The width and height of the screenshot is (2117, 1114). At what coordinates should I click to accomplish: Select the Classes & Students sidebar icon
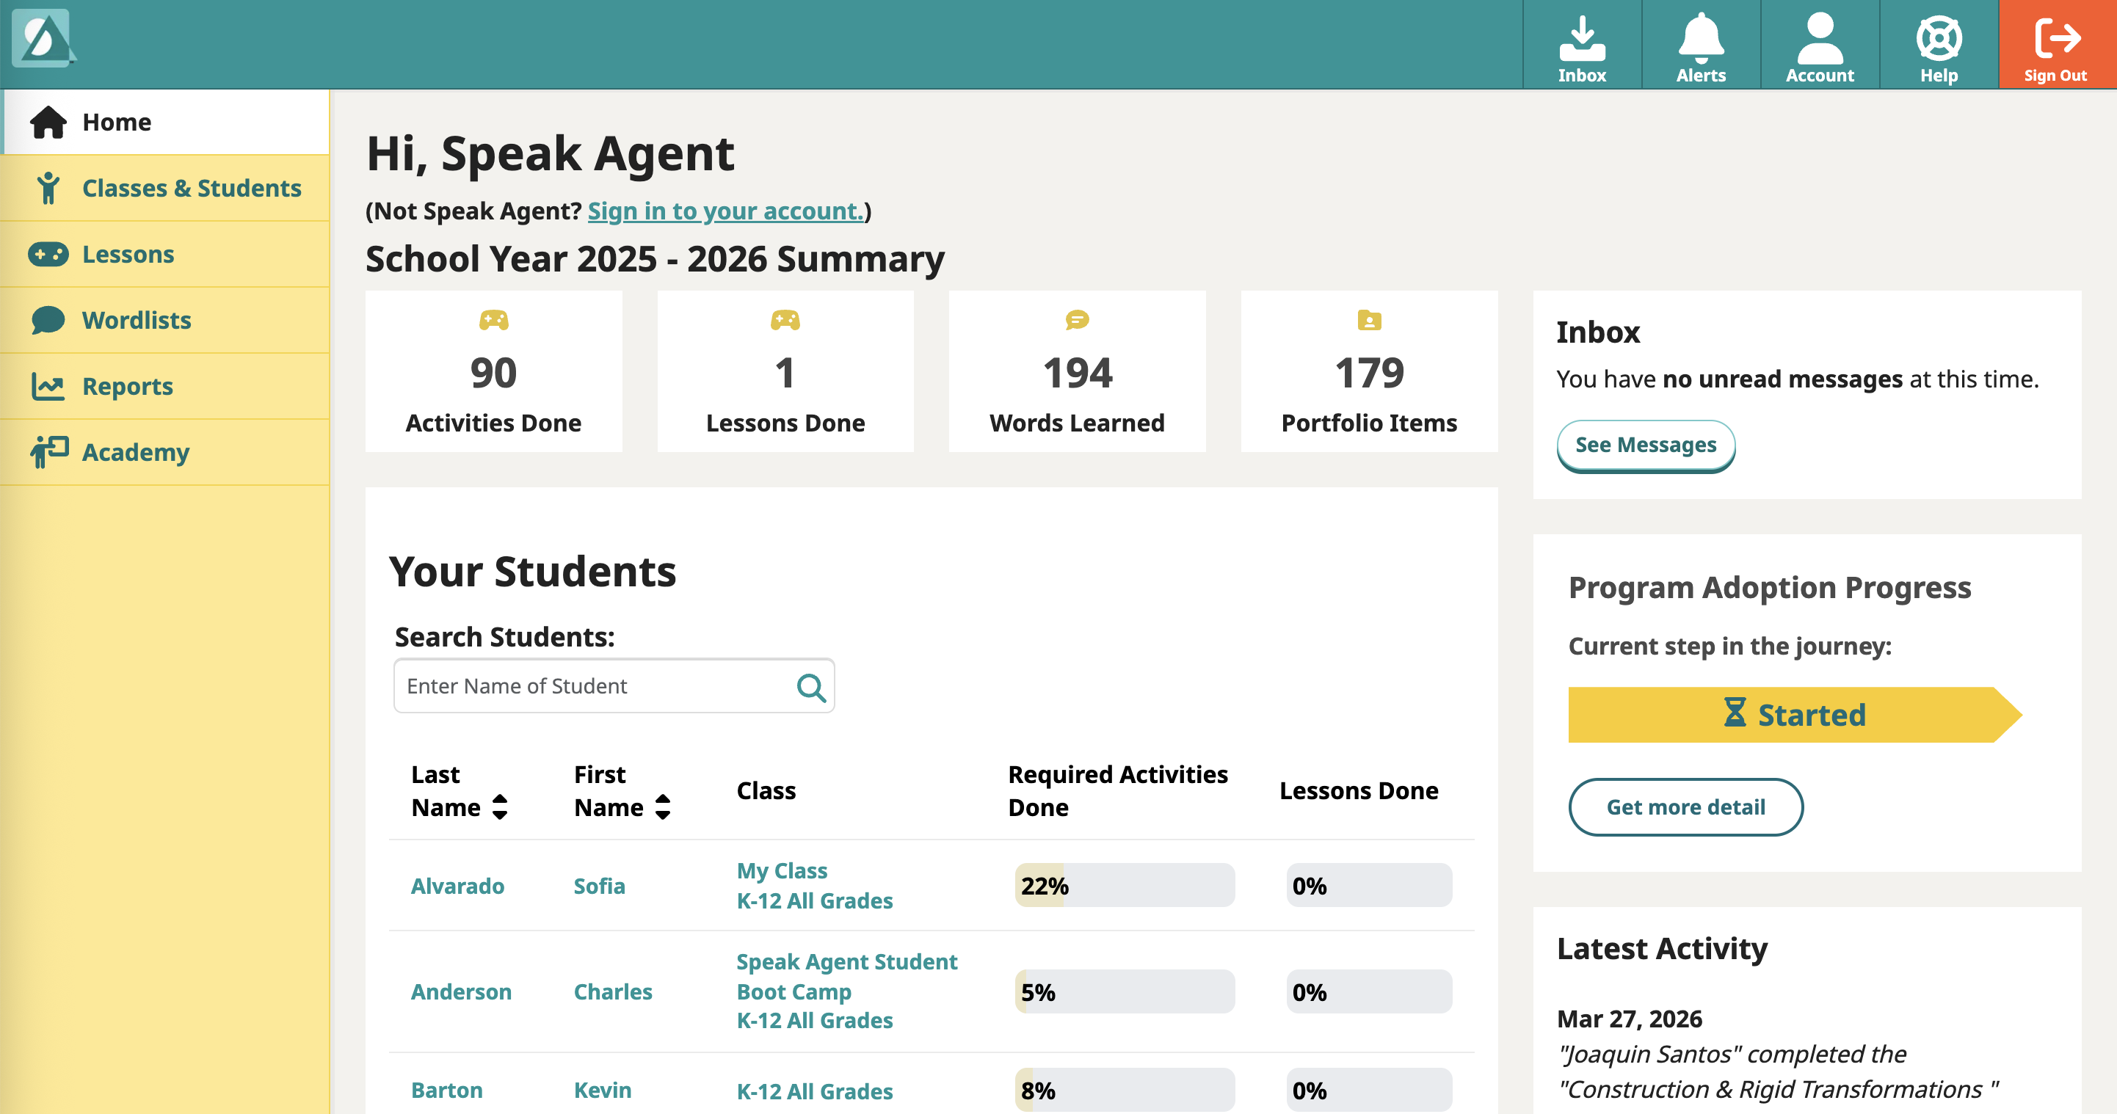coord(48,188)
